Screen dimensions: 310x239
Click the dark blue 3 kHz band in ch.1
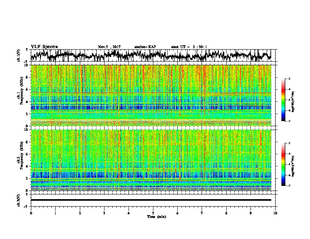(x=151, y=108)
